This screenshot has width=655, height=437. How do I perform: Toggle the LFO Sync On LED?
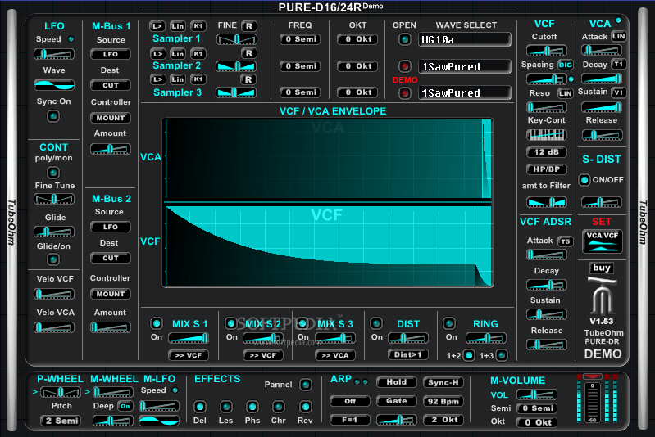(x=53, y=116)
